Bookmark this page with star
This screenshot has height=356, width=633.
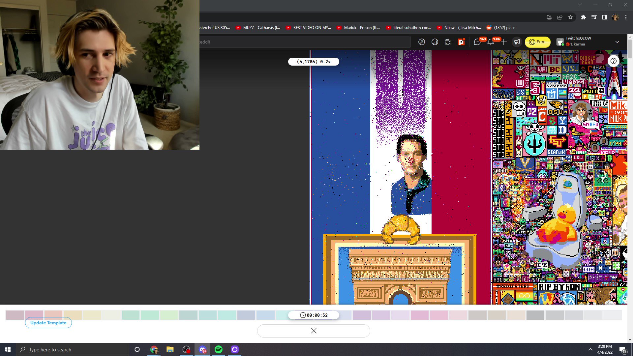click(570, 17)
